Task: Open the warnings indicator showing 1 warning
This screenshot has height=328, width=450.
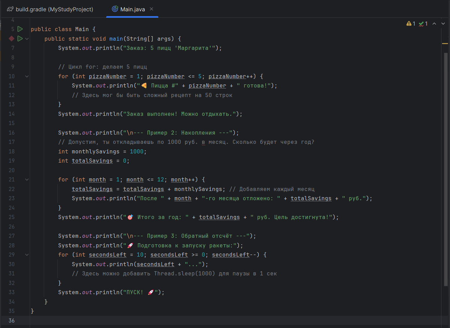Action: click(411, 24)
